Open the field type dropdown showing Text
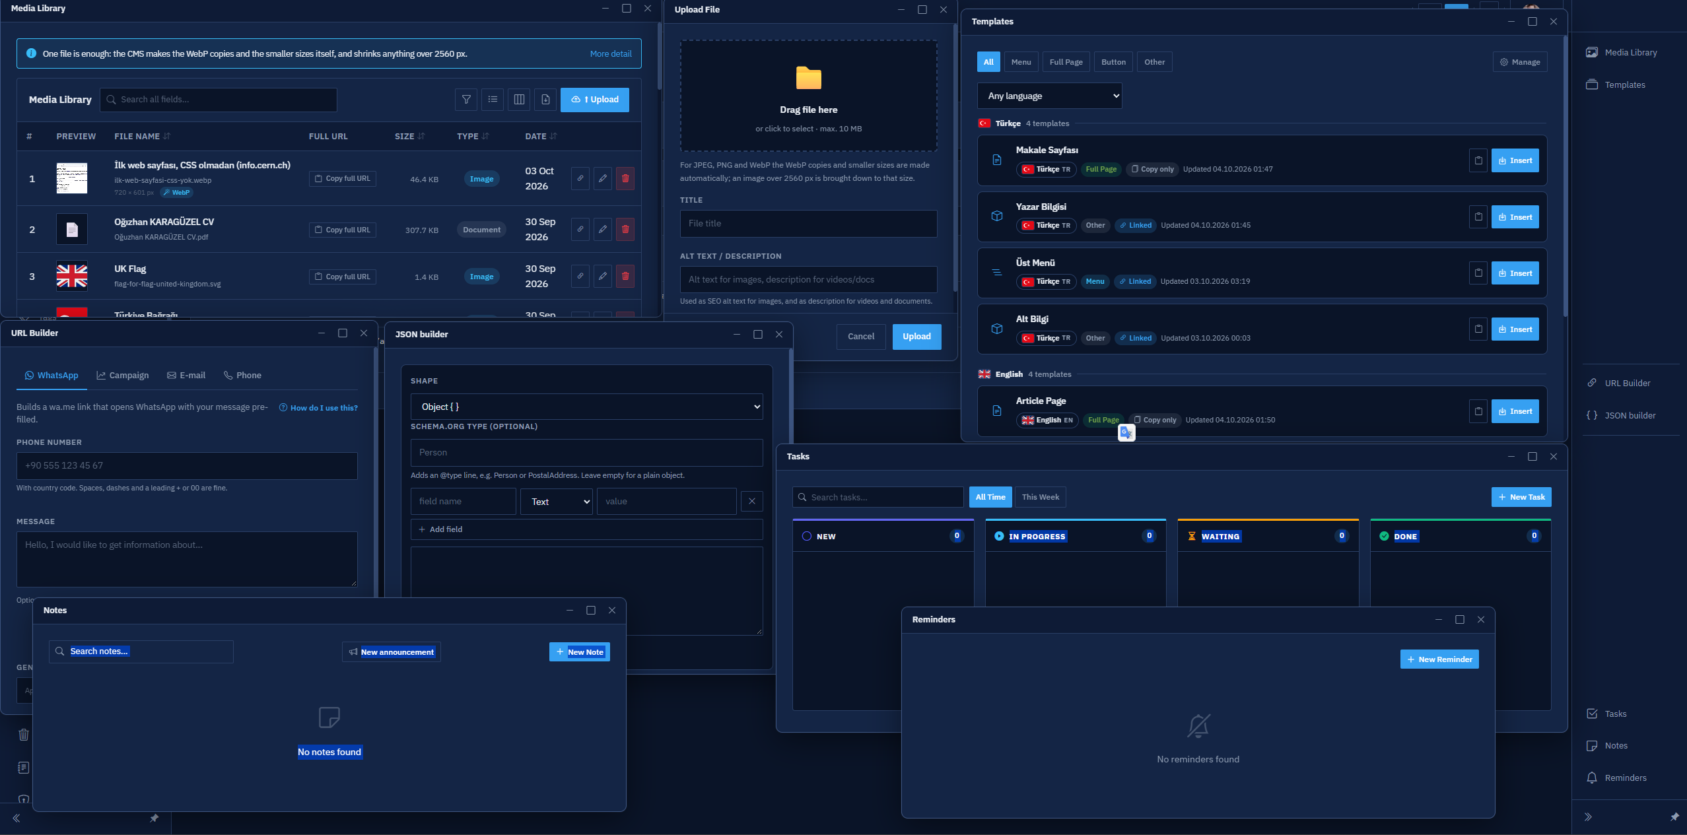Image resolution: width=1687 pixels, height=835 pixels. tap(557, 502)
